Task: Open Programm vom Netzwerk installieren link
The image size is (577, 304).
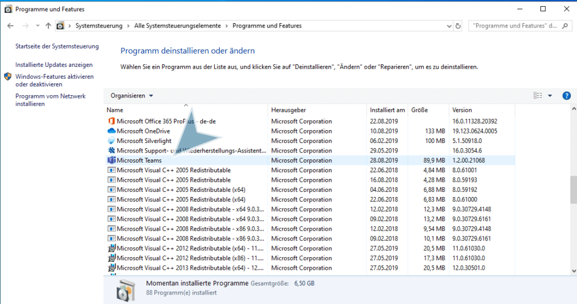Action: pos(50,100)
